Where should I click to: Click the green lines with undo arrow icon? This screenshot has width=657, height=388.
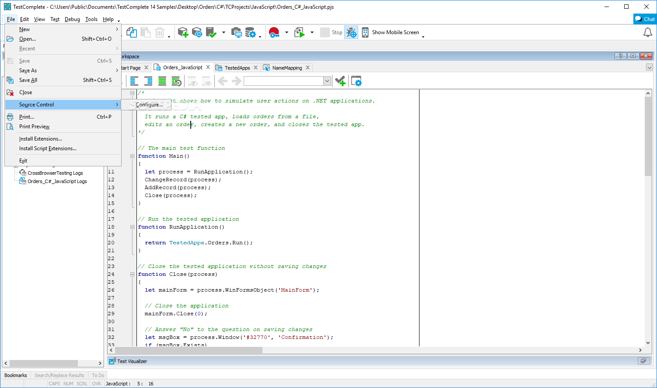click(176, 81)
